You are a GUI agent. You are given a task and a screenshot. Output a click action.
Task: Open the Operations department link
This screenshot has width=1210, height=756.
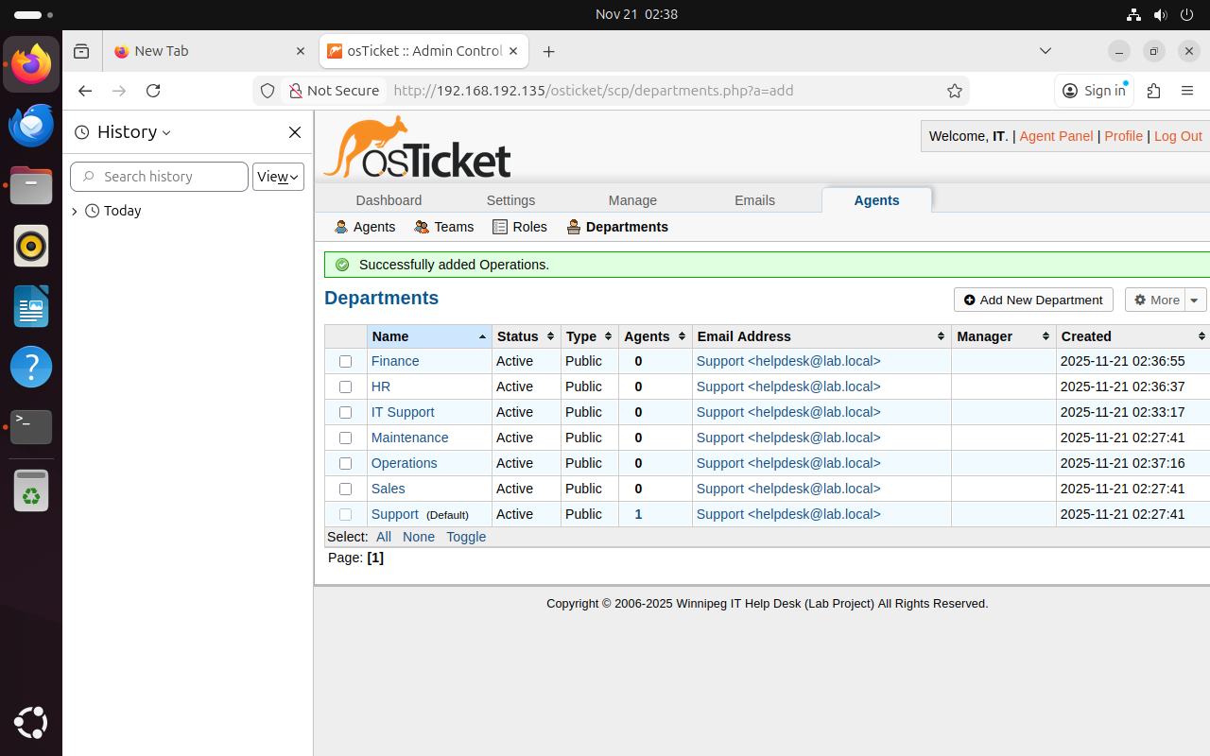click(404, 463)
